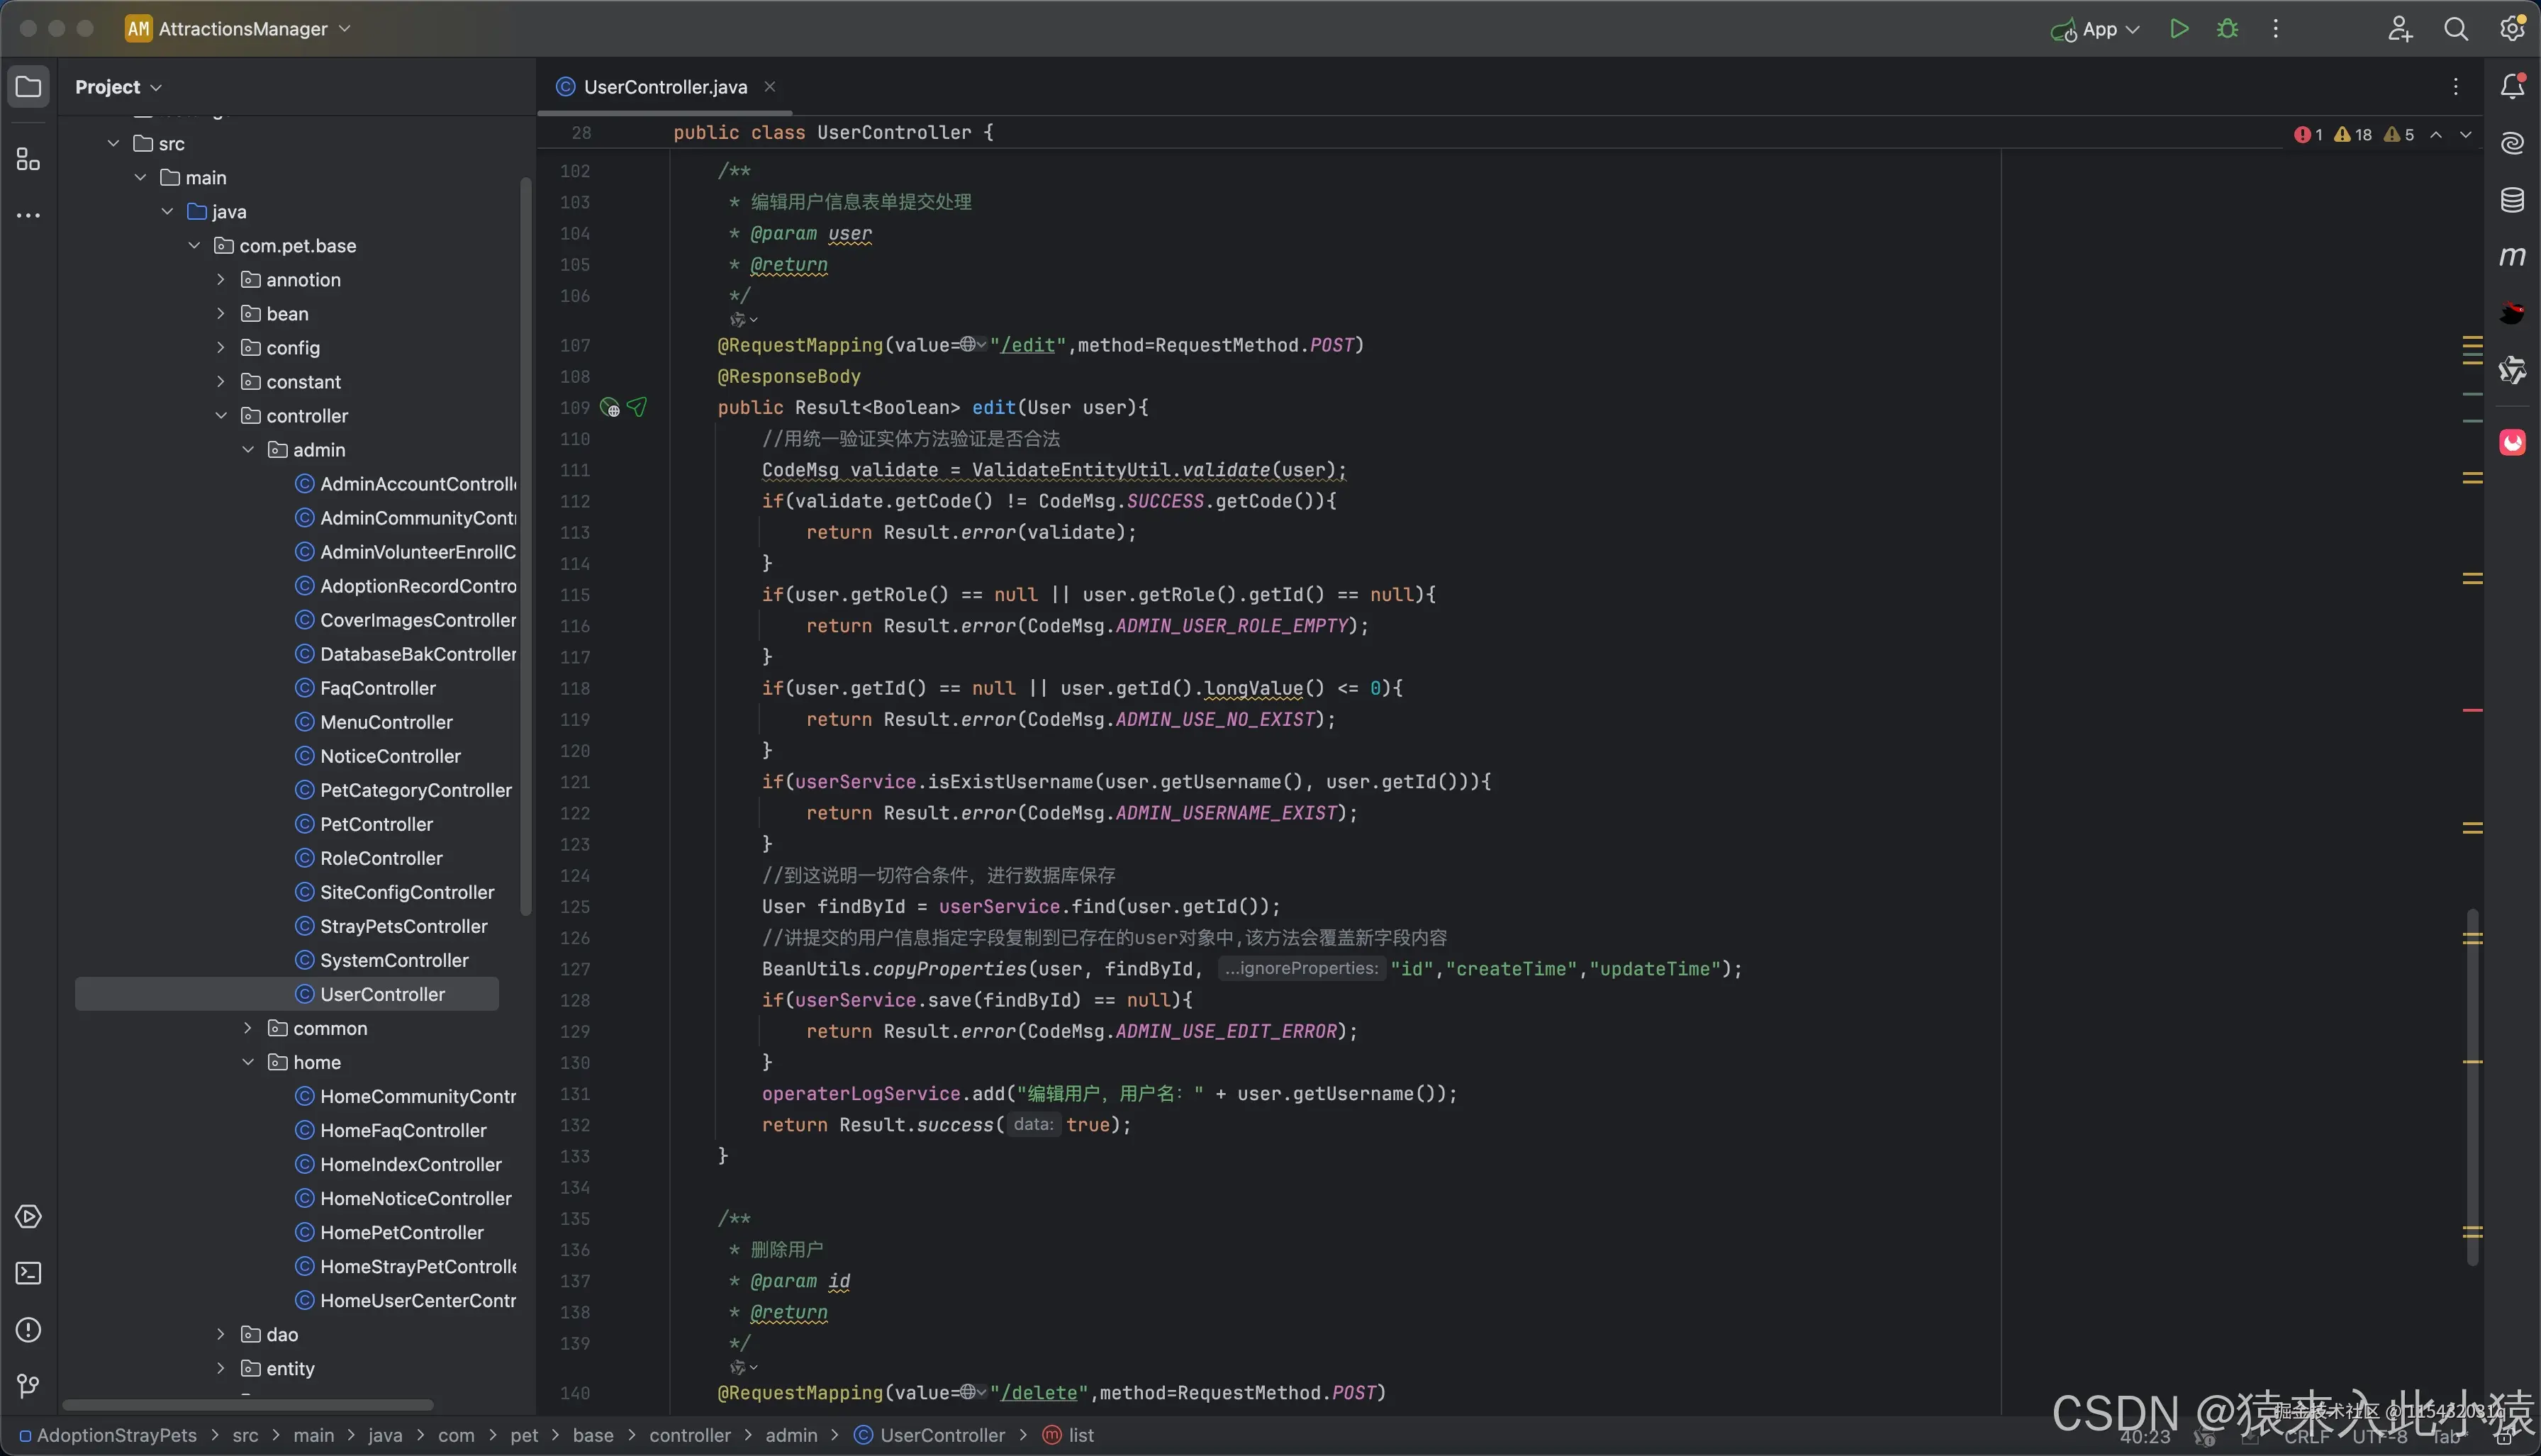Follow the "/delete" URL mapping link
Screen dimensions: 2541x1456
[1039, 1392]
